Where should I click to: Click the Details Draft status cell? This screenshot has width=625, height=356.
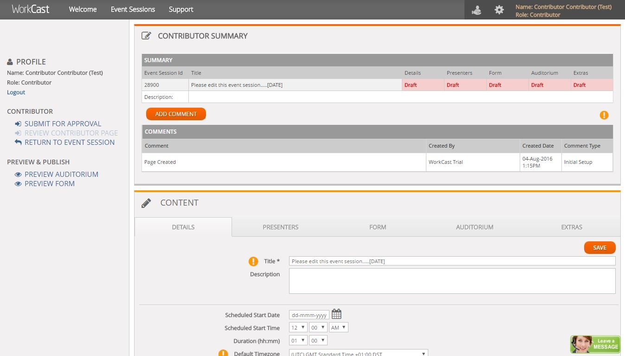pyautogui.click(x=423, y=85)
